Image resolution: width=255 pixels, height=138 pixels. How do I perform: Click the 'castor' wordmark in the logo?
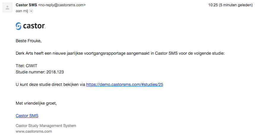34,26
